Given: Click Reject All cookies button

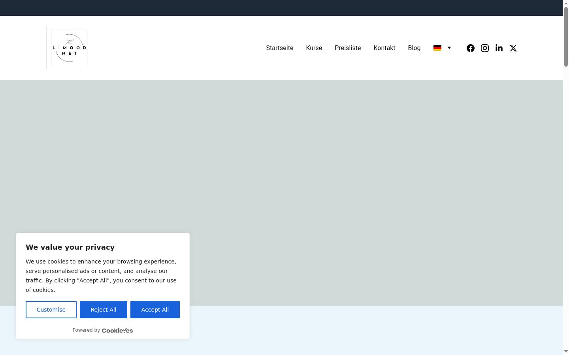Looking at the screenshot, I should (104, 310).
